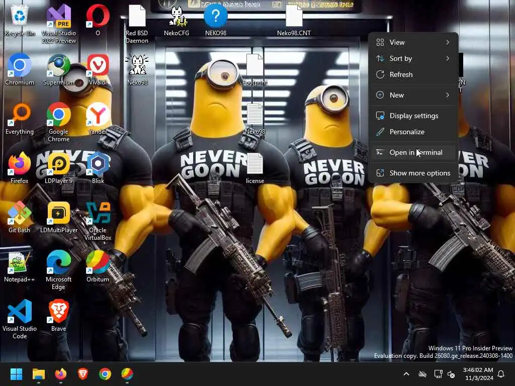The image size is (515, 386).
Task: Select the Neko98.CNT file
Action: (294, 20)
